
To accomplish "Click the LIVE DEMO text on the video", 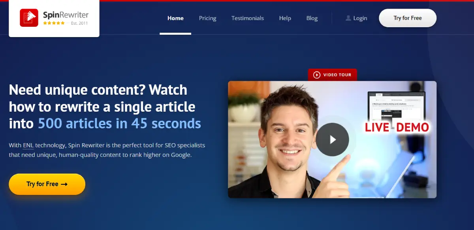I will (x=397, y=127).
